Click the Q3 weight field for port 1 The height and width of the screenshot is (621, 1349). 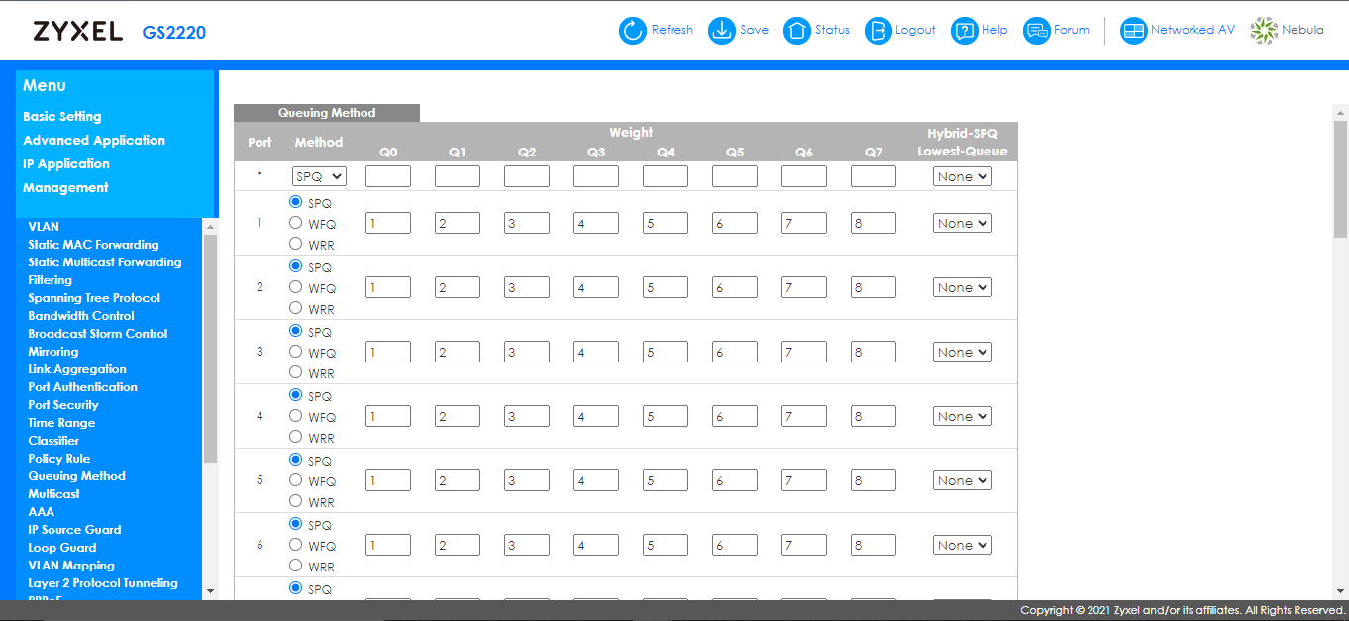595,224
